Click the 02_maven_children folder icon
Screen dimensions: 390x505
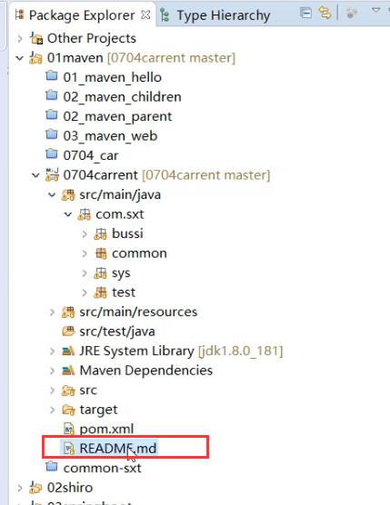[x=52, y=95]
